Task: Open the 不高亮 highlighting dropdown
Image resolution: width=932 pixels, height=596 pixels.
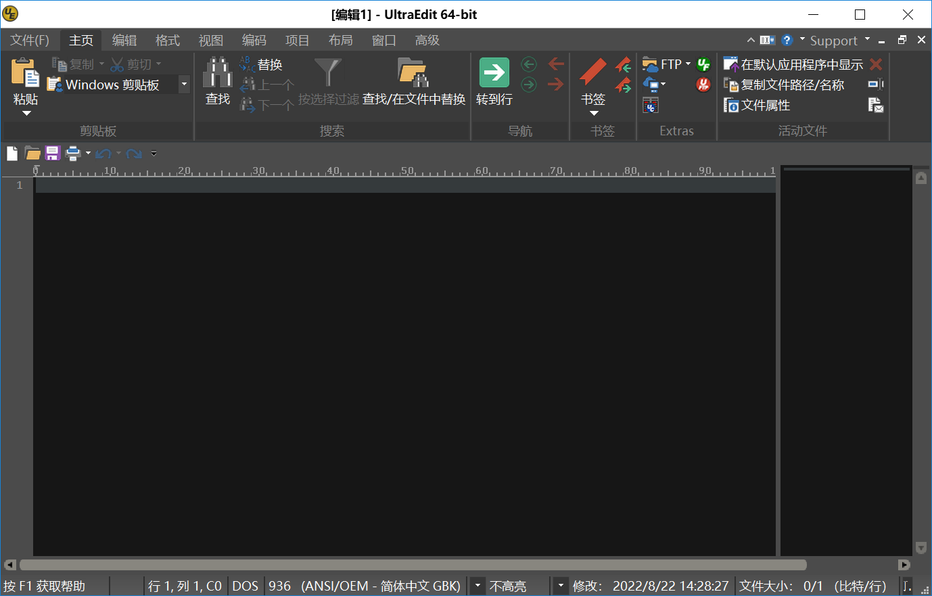Action: (561, 586)
